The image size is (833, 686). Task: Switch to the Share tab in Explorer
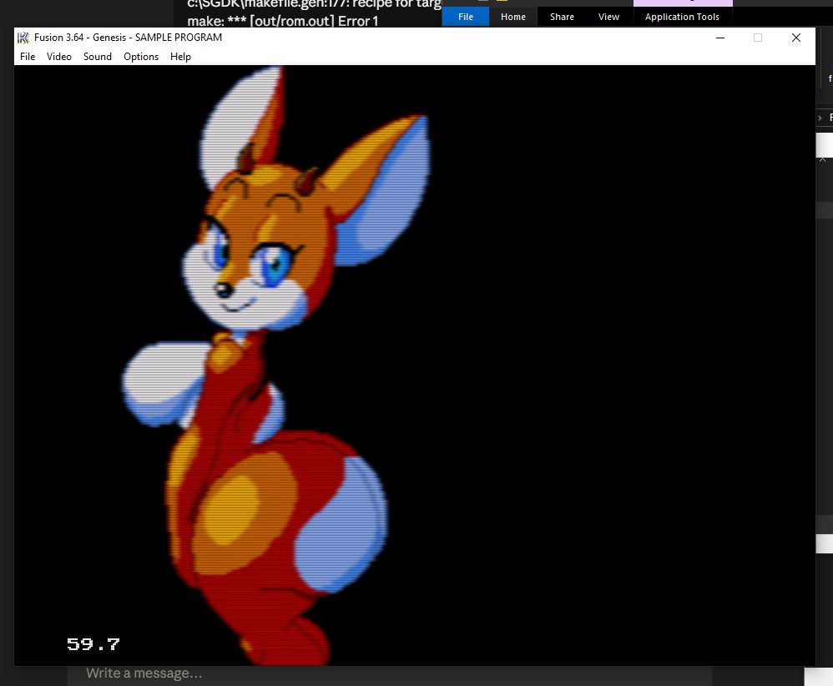(562, 17)
